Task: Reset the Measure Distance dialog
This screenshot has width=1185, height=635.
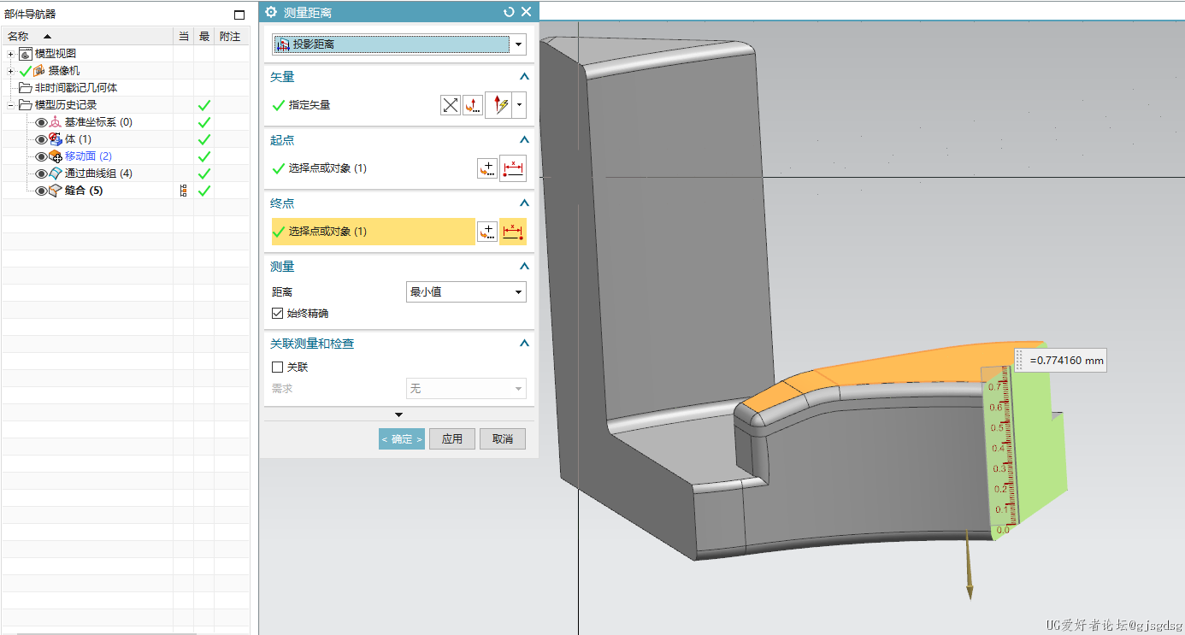Action: pyautogui.click(x=510, y=12)
